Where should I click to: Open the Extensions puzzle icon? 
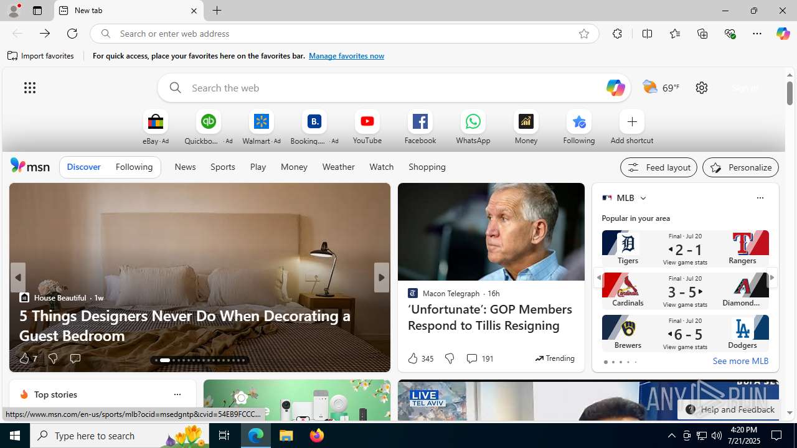pyautogui.click(x=617, y=34)
